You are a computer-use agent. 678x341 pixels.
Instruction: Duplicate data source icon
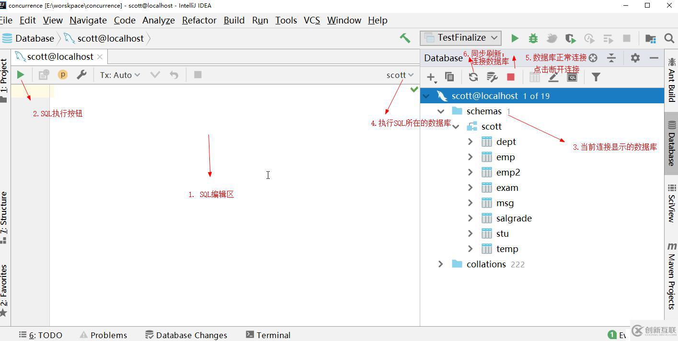[449, 77]
